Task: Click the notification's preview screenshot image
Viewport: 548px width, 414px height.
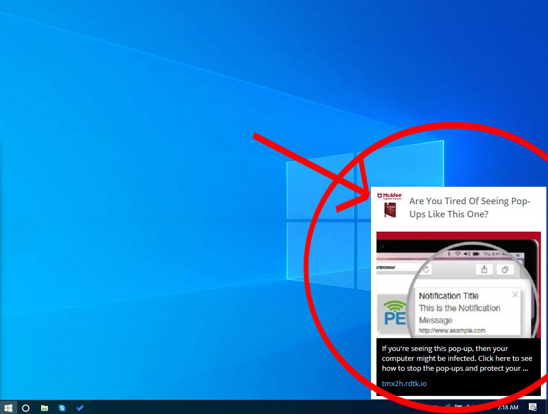Action: (x=458, y=285)
